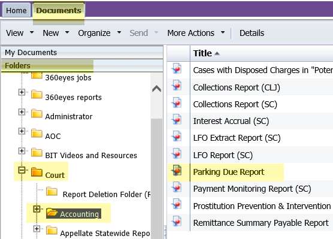Open the My Documents panel
The height and width of the screenshot is (239, 333).
(82, 53)
